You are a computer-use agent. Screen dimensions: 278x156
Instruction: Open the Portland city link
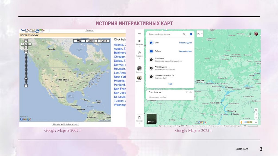pos(120,85)
